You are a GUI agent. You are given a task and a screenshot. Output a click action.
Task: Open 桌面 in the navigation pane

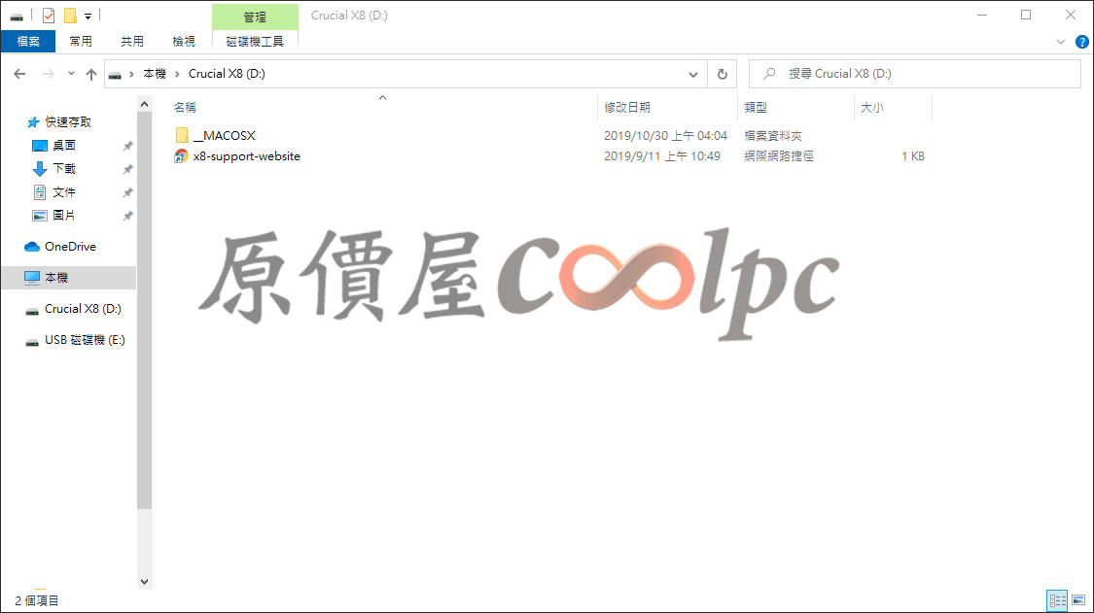(x=63, y=145)
